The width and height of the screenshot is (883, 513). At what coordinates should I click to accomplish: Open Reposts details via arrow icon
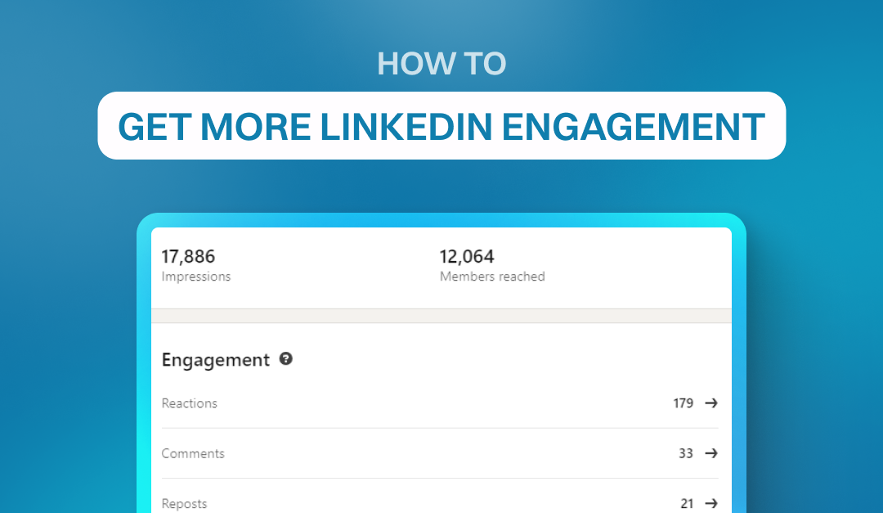[x=711, y=503]
